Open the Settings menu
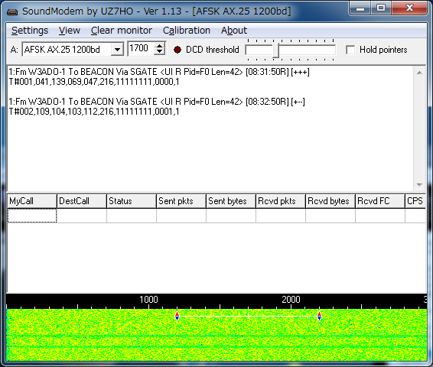433x367 pixels. click(30, 31)
